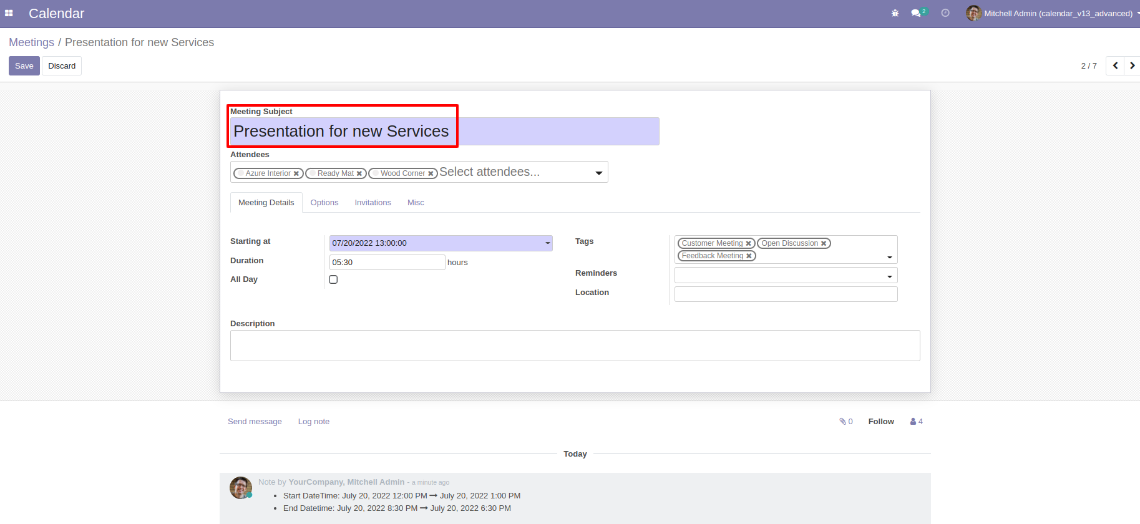Remove Azure Interior attendee tag

(296, 173)
